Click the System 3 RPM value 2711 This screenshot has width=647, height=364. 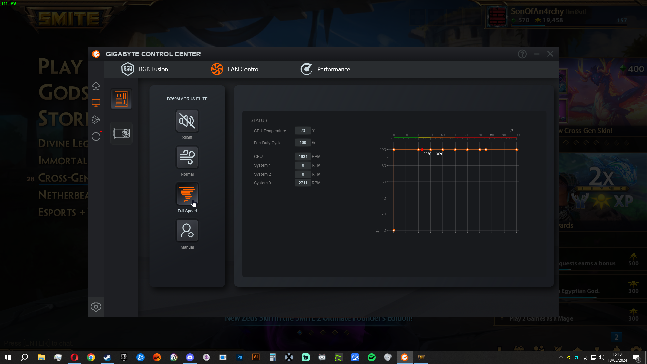pyautogui.click(x=303, y=183)
